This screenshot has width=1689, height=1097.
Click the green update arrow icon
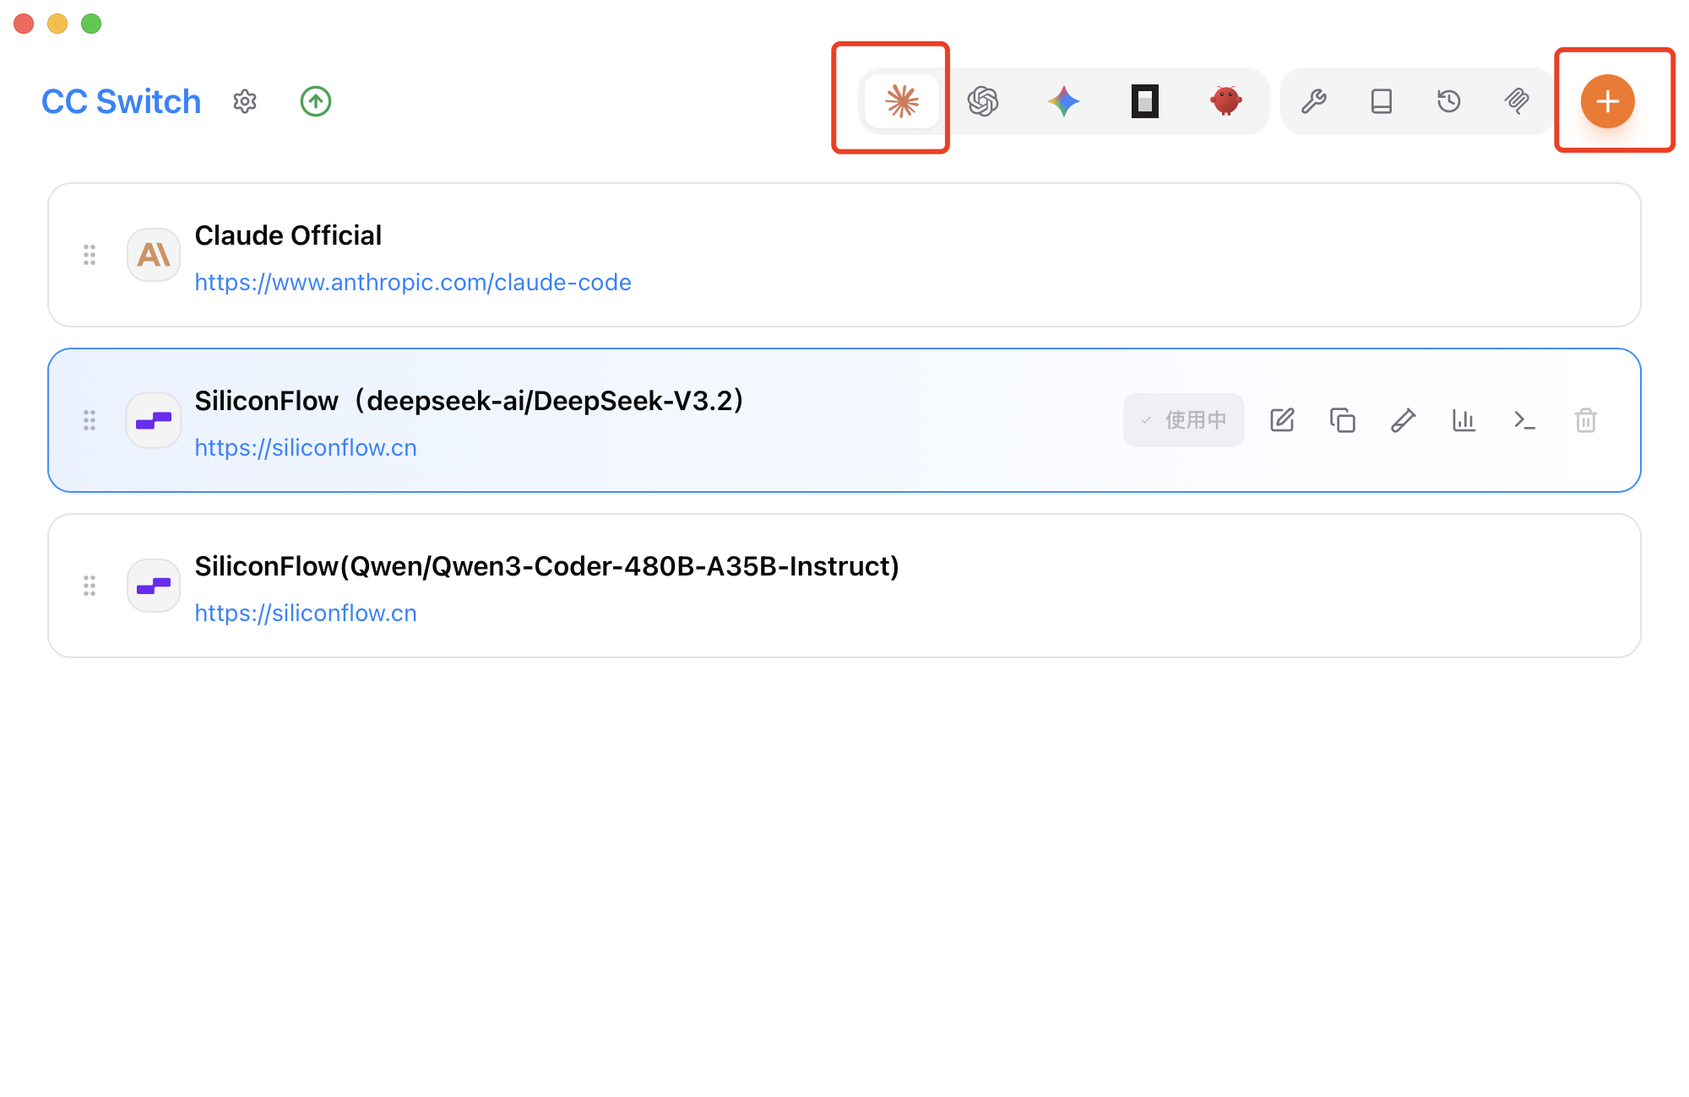316,101
